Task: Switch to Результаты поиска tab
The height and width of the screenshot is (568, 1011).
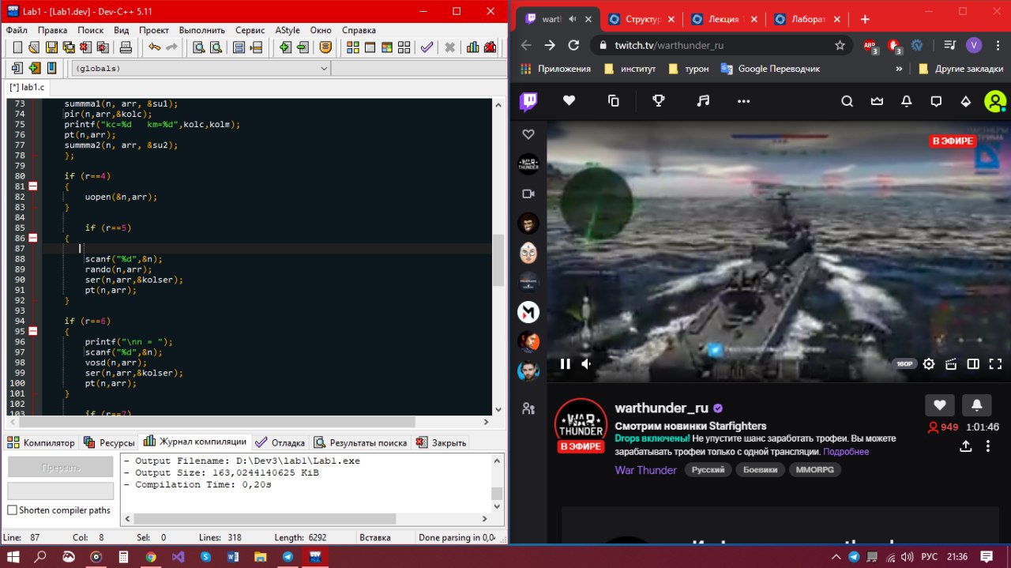Action: [360, 442]
